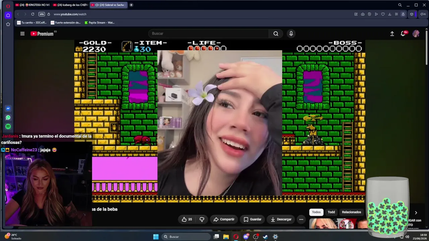Open the extensions cube icon
Viewport: 429px width, 241px height.
click(412, 14)
